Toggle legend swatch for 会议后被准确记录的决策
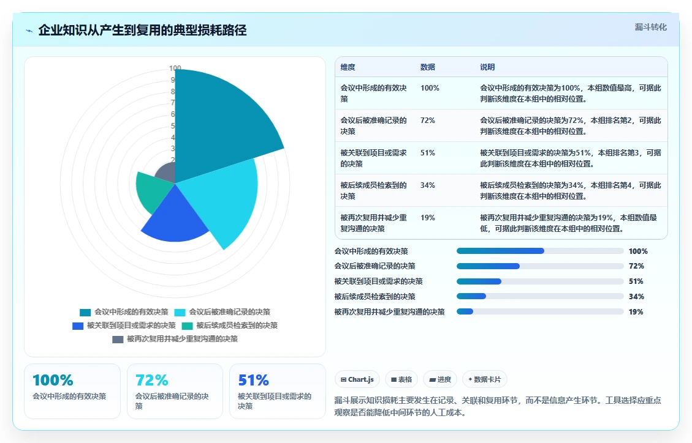 (x=180, y=313)
